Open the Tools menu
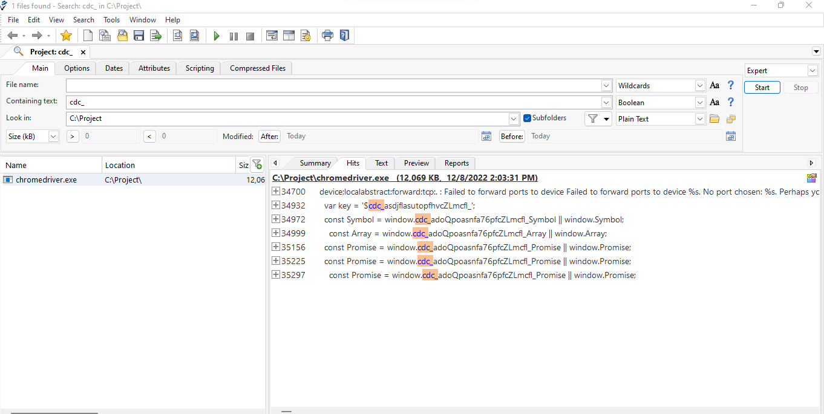Viewport: 824px width, 414px height. click(112, 20)
